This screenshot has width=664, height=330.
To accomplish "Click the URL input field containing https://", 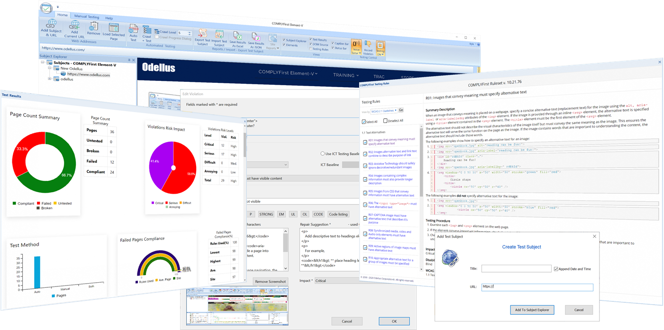I will (537, 287).
